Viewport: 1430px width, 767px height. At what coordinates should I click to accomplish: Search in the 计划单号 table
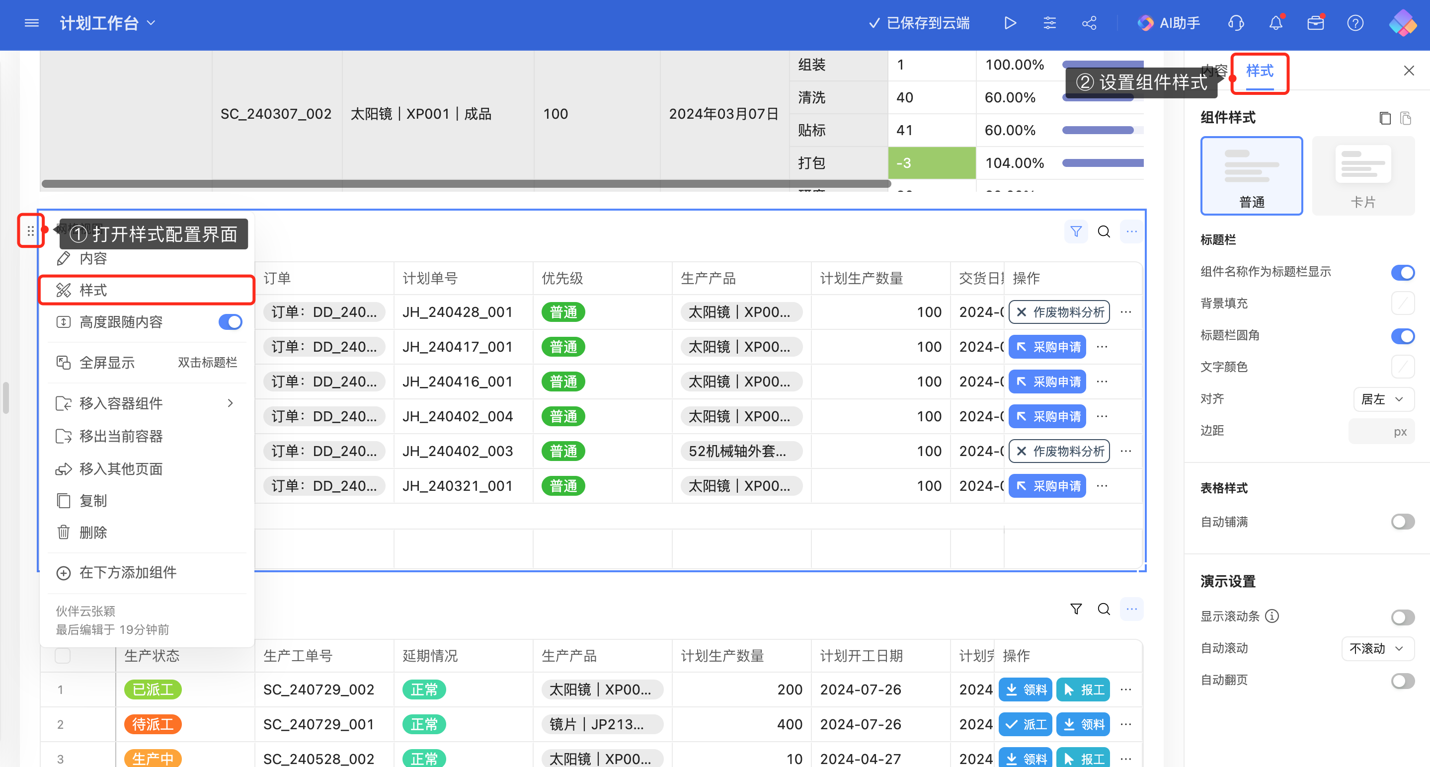tap(1104, 231)
